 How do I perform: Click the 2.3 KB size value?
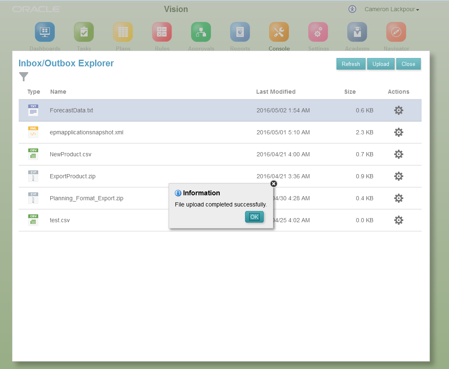[364, 132]
